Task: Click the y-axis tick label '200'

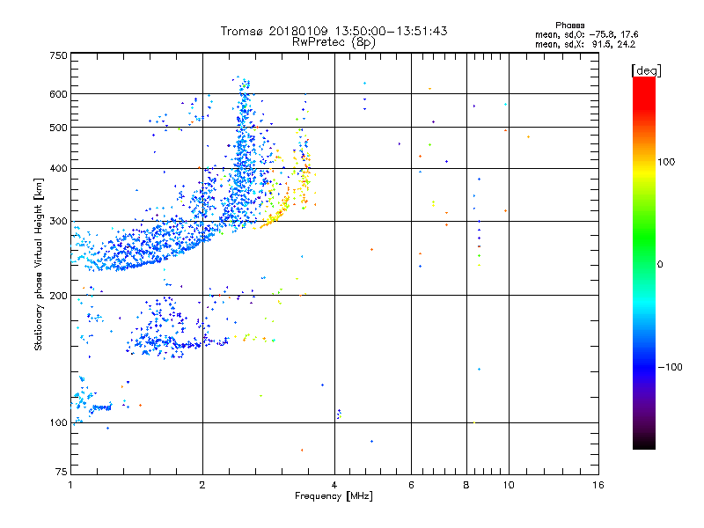Action: pyautogui.click(x=58, y=296)
